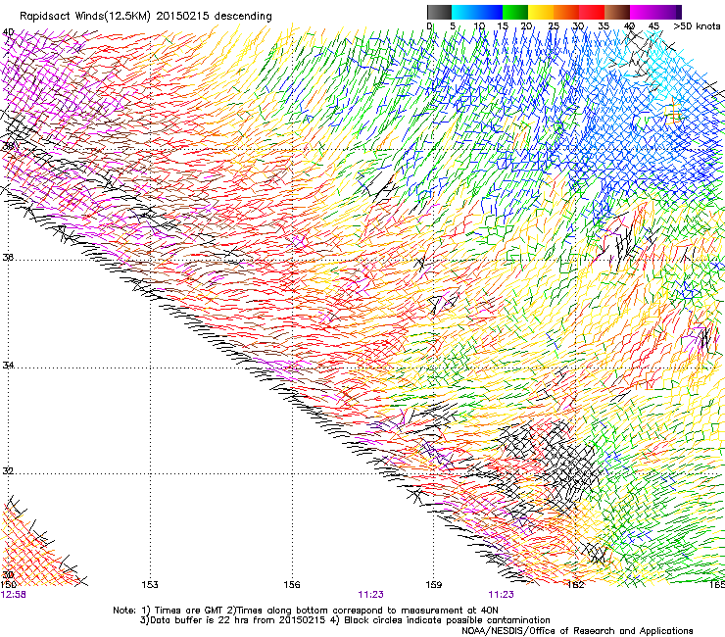Click the latitude axis label '40'
This screenshot has width=725, height=637.
(x=8, y=32)
